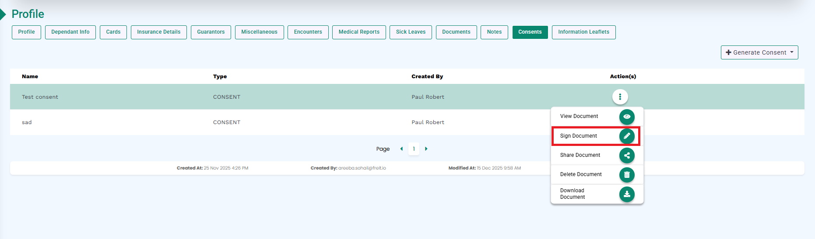The image size is (815, 239).
Task: Go to the next page arrow
Action: pos(426,149)
